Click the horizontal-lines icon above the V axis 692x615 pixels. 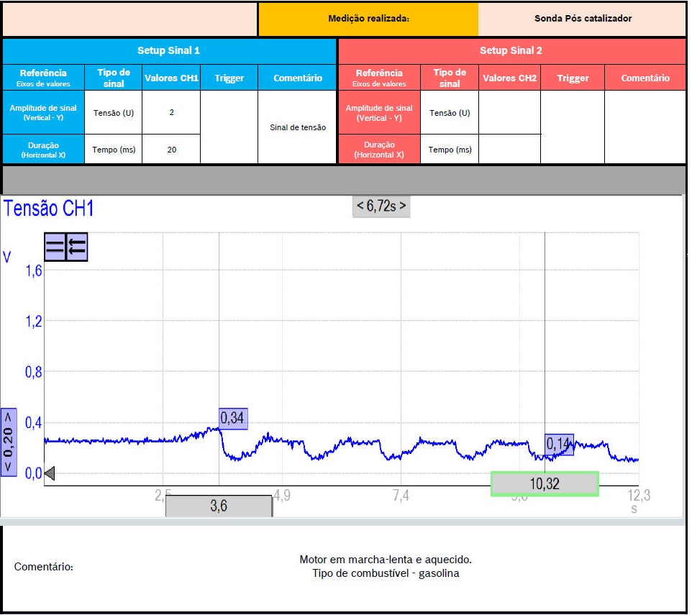point(55,247)
